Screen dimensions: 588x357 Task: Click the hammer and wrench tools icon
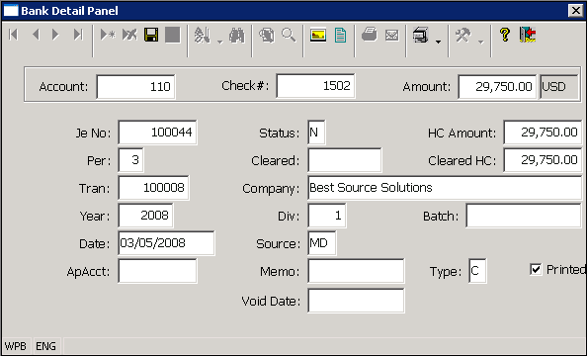point(463,36)
